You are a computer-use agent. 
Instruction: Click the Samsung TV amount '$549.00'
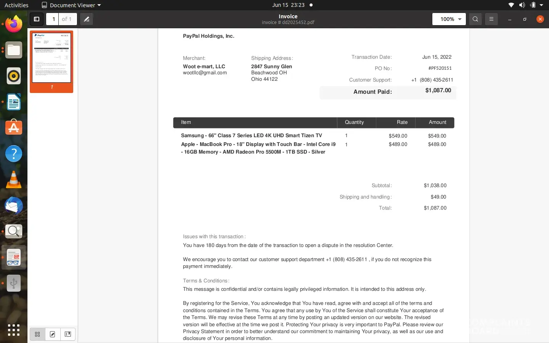click(437, 136)
